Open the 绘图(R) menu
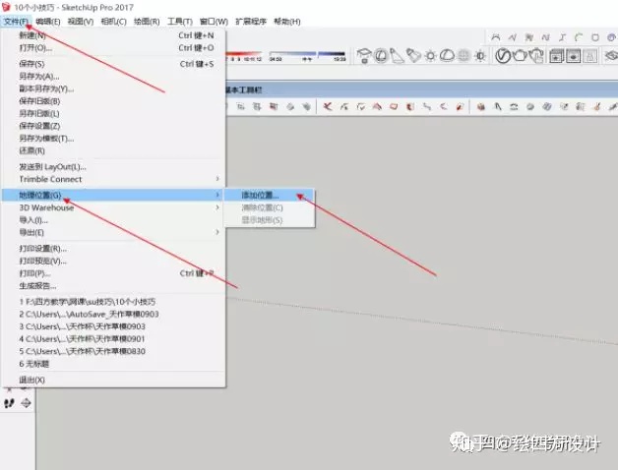The width and height of the screenshot is (618, 470). [x=147, y=22]
